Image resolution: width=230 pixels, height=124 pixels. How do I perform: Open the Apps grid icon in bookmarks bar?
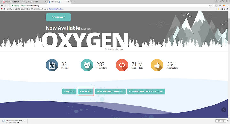[x=2, y=9]
